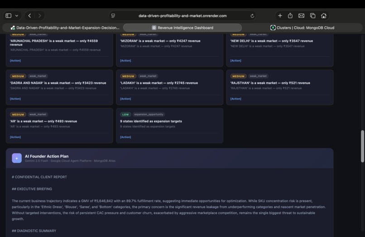Viewport: 365px width, 237px height.
Task: Click [Action] on LADAKH card
Action: [x=125, y=99]
